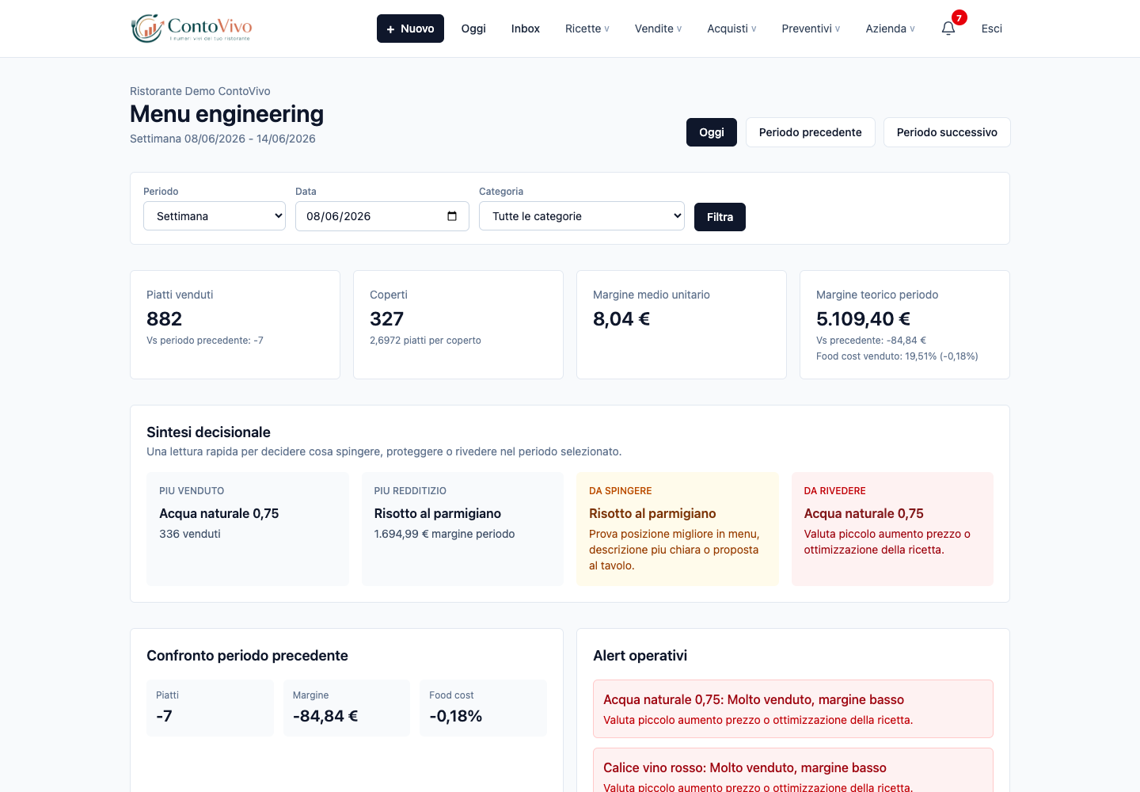Open the Calice vino rosso alert
The height and width of the screenshot is (792, 1140).
click(793, 771)
